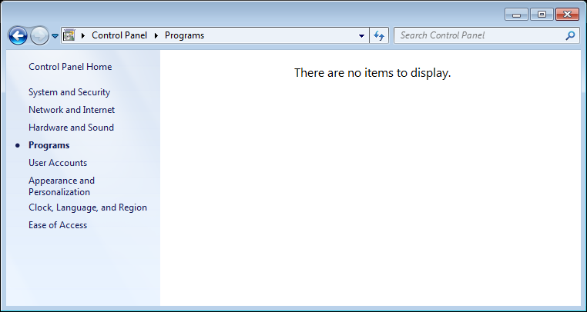Open Network and Internet category
587x312 pixels.
[72, 110]
